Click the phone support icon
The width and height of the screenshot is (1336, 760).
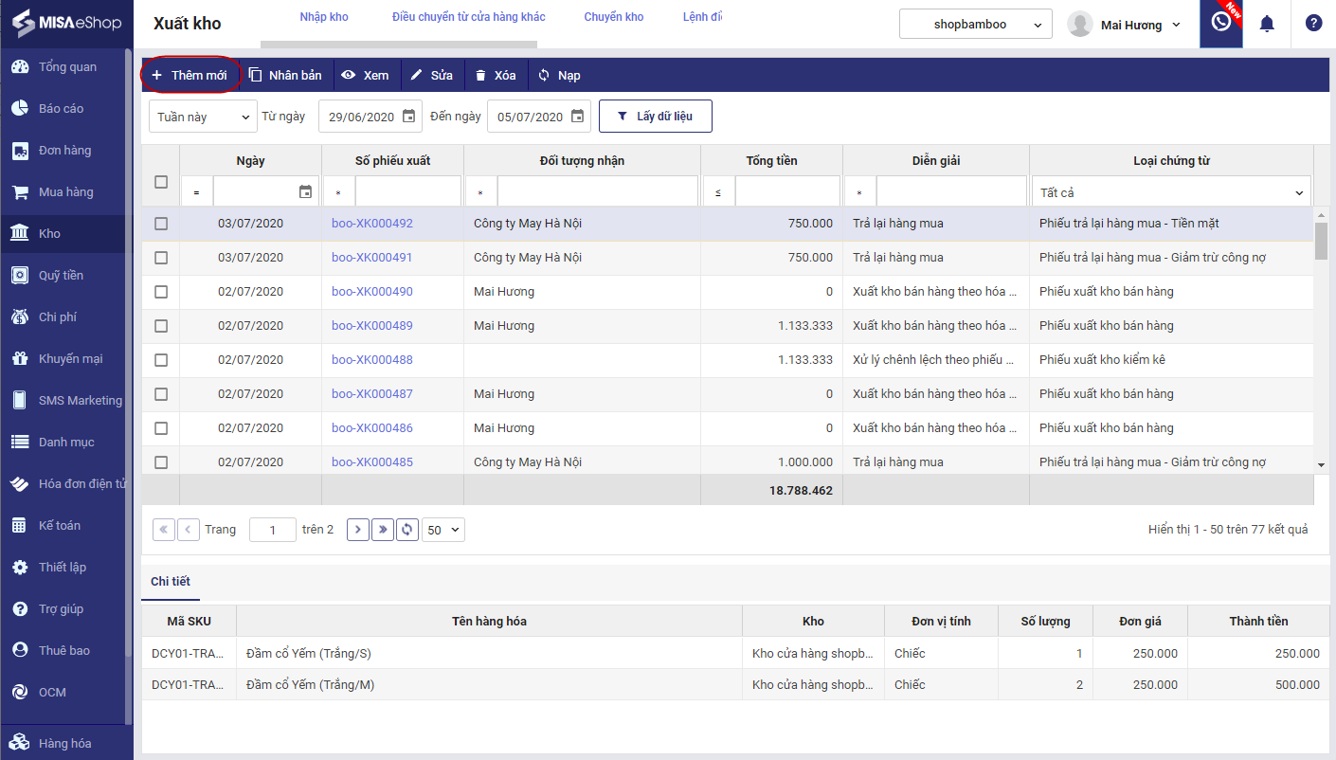pos(1220,23)
